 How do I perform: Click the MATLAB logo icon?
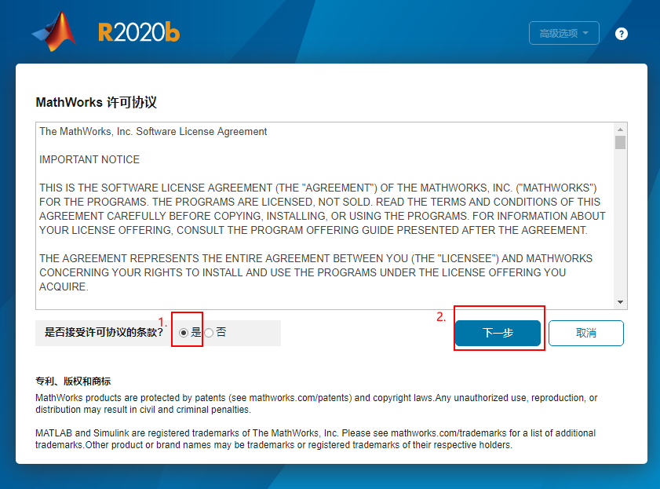(x=55, y=31)
